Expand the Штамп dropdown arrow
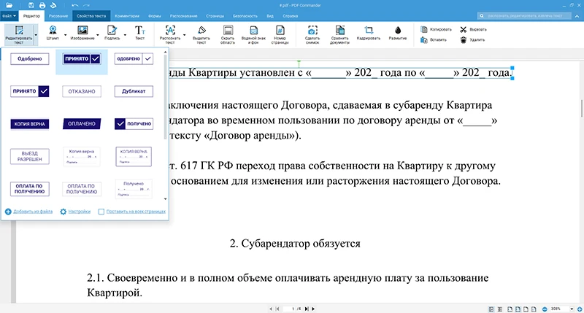This screenshot has width=584, height=313. click(x=65, y=35)
